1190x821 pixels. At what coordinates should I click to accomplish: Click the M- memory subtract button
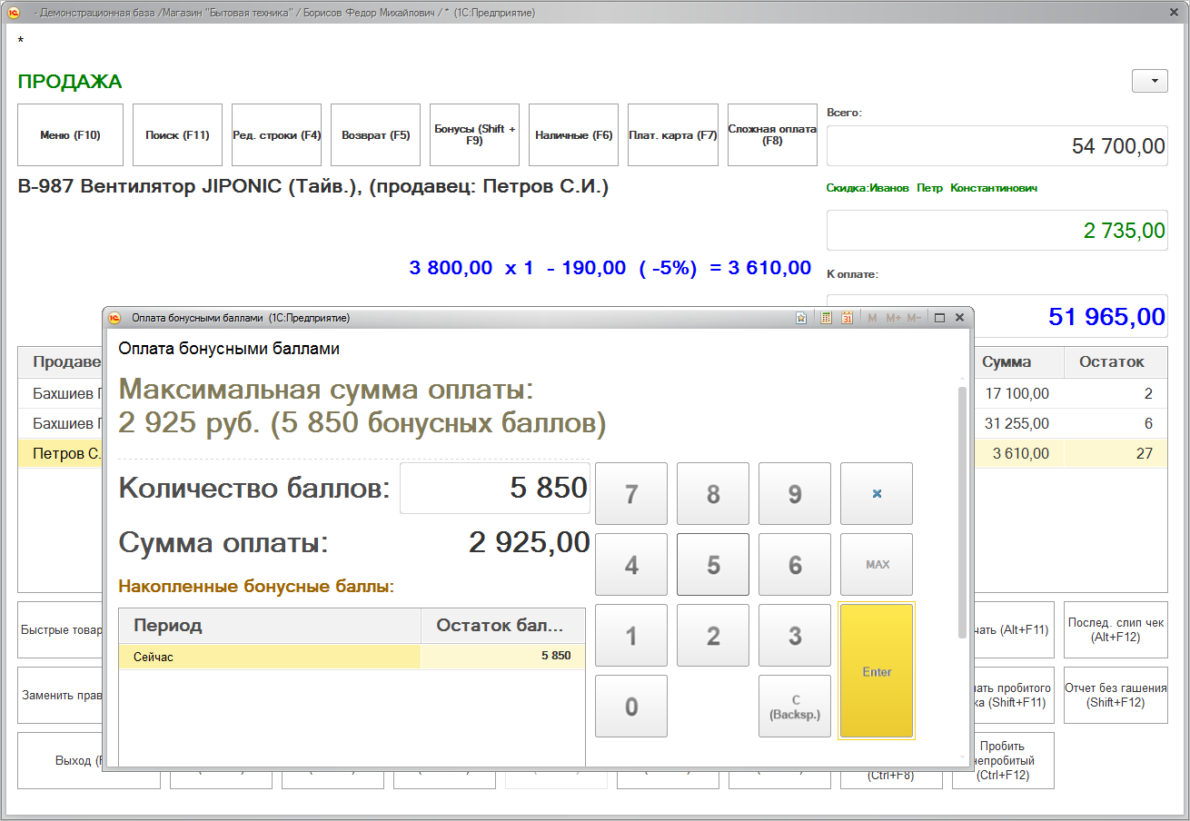coord(915,318)
